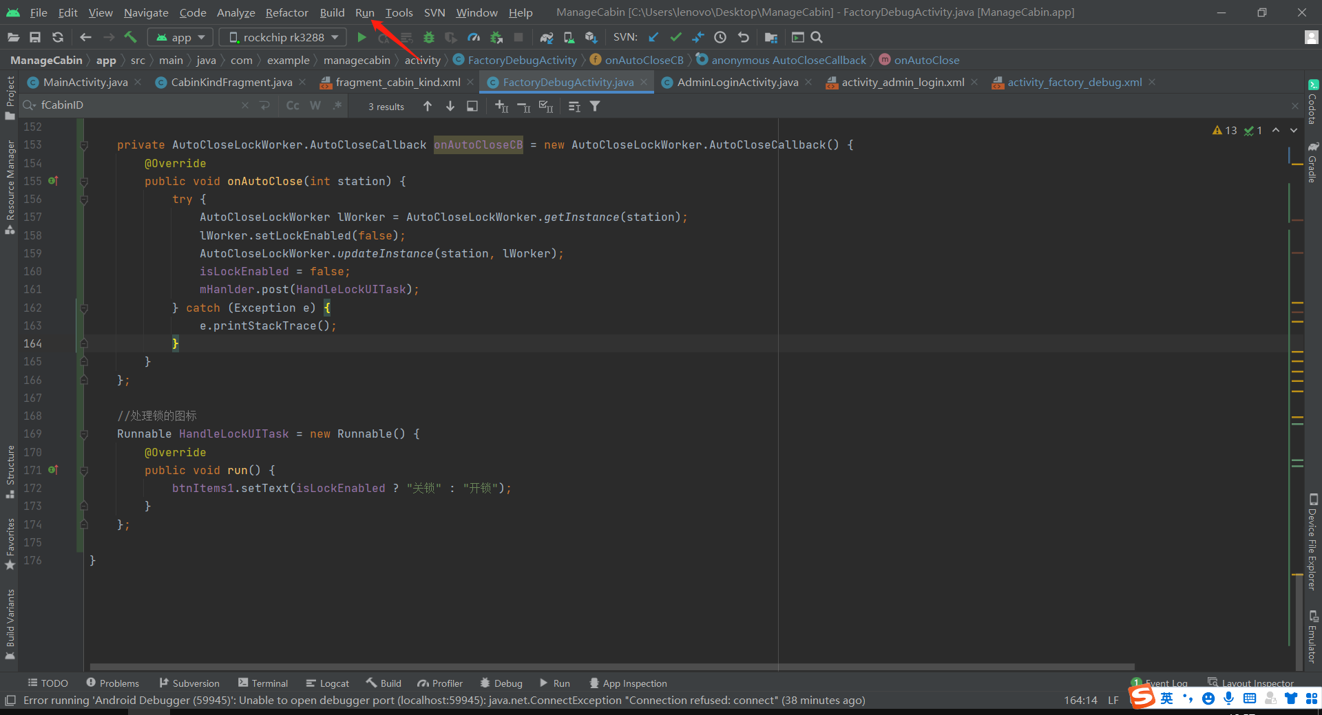This screenshot has height=715, width=1322.
Task: Switch to MainActivity.java tab
Action: (x=85, y=82)
